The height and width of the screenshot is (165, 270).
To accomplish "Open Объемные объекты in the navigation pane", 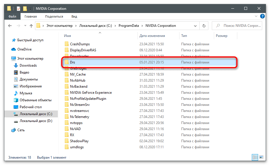I will coord(36,100).
